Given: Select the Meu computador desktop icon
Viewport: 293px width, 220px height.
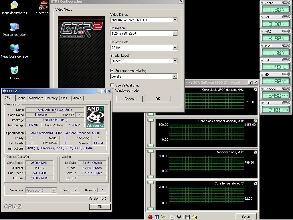Looking at the screenshot, I should pyautogui.click(x=14, y=30).
